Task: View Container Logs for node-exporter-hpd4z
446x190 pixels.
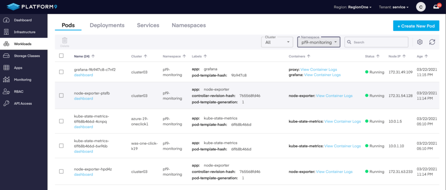Action: click(334, 172)
